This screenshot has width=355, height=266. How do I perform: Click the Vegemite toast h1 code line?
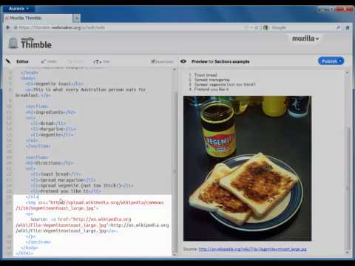[54, 84]
